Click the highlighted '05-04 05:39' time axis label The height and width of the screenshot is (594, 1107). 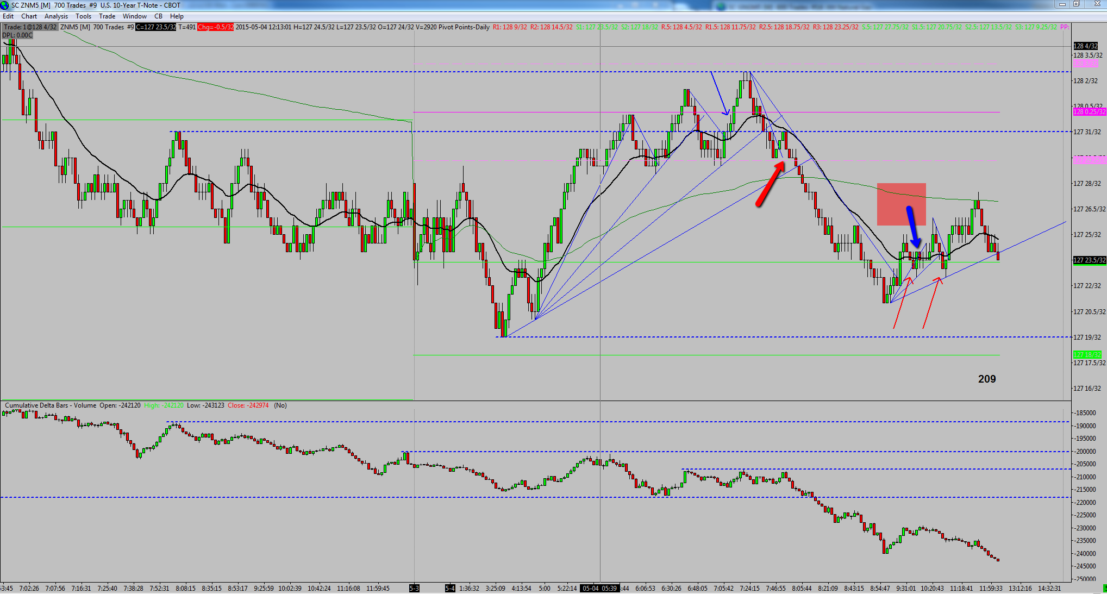point(599,589)
